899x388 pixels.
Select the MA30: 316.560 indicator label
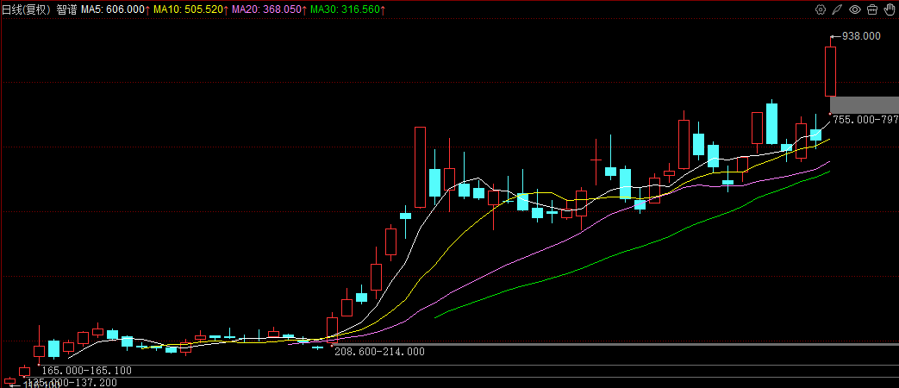tap(346, 9)
